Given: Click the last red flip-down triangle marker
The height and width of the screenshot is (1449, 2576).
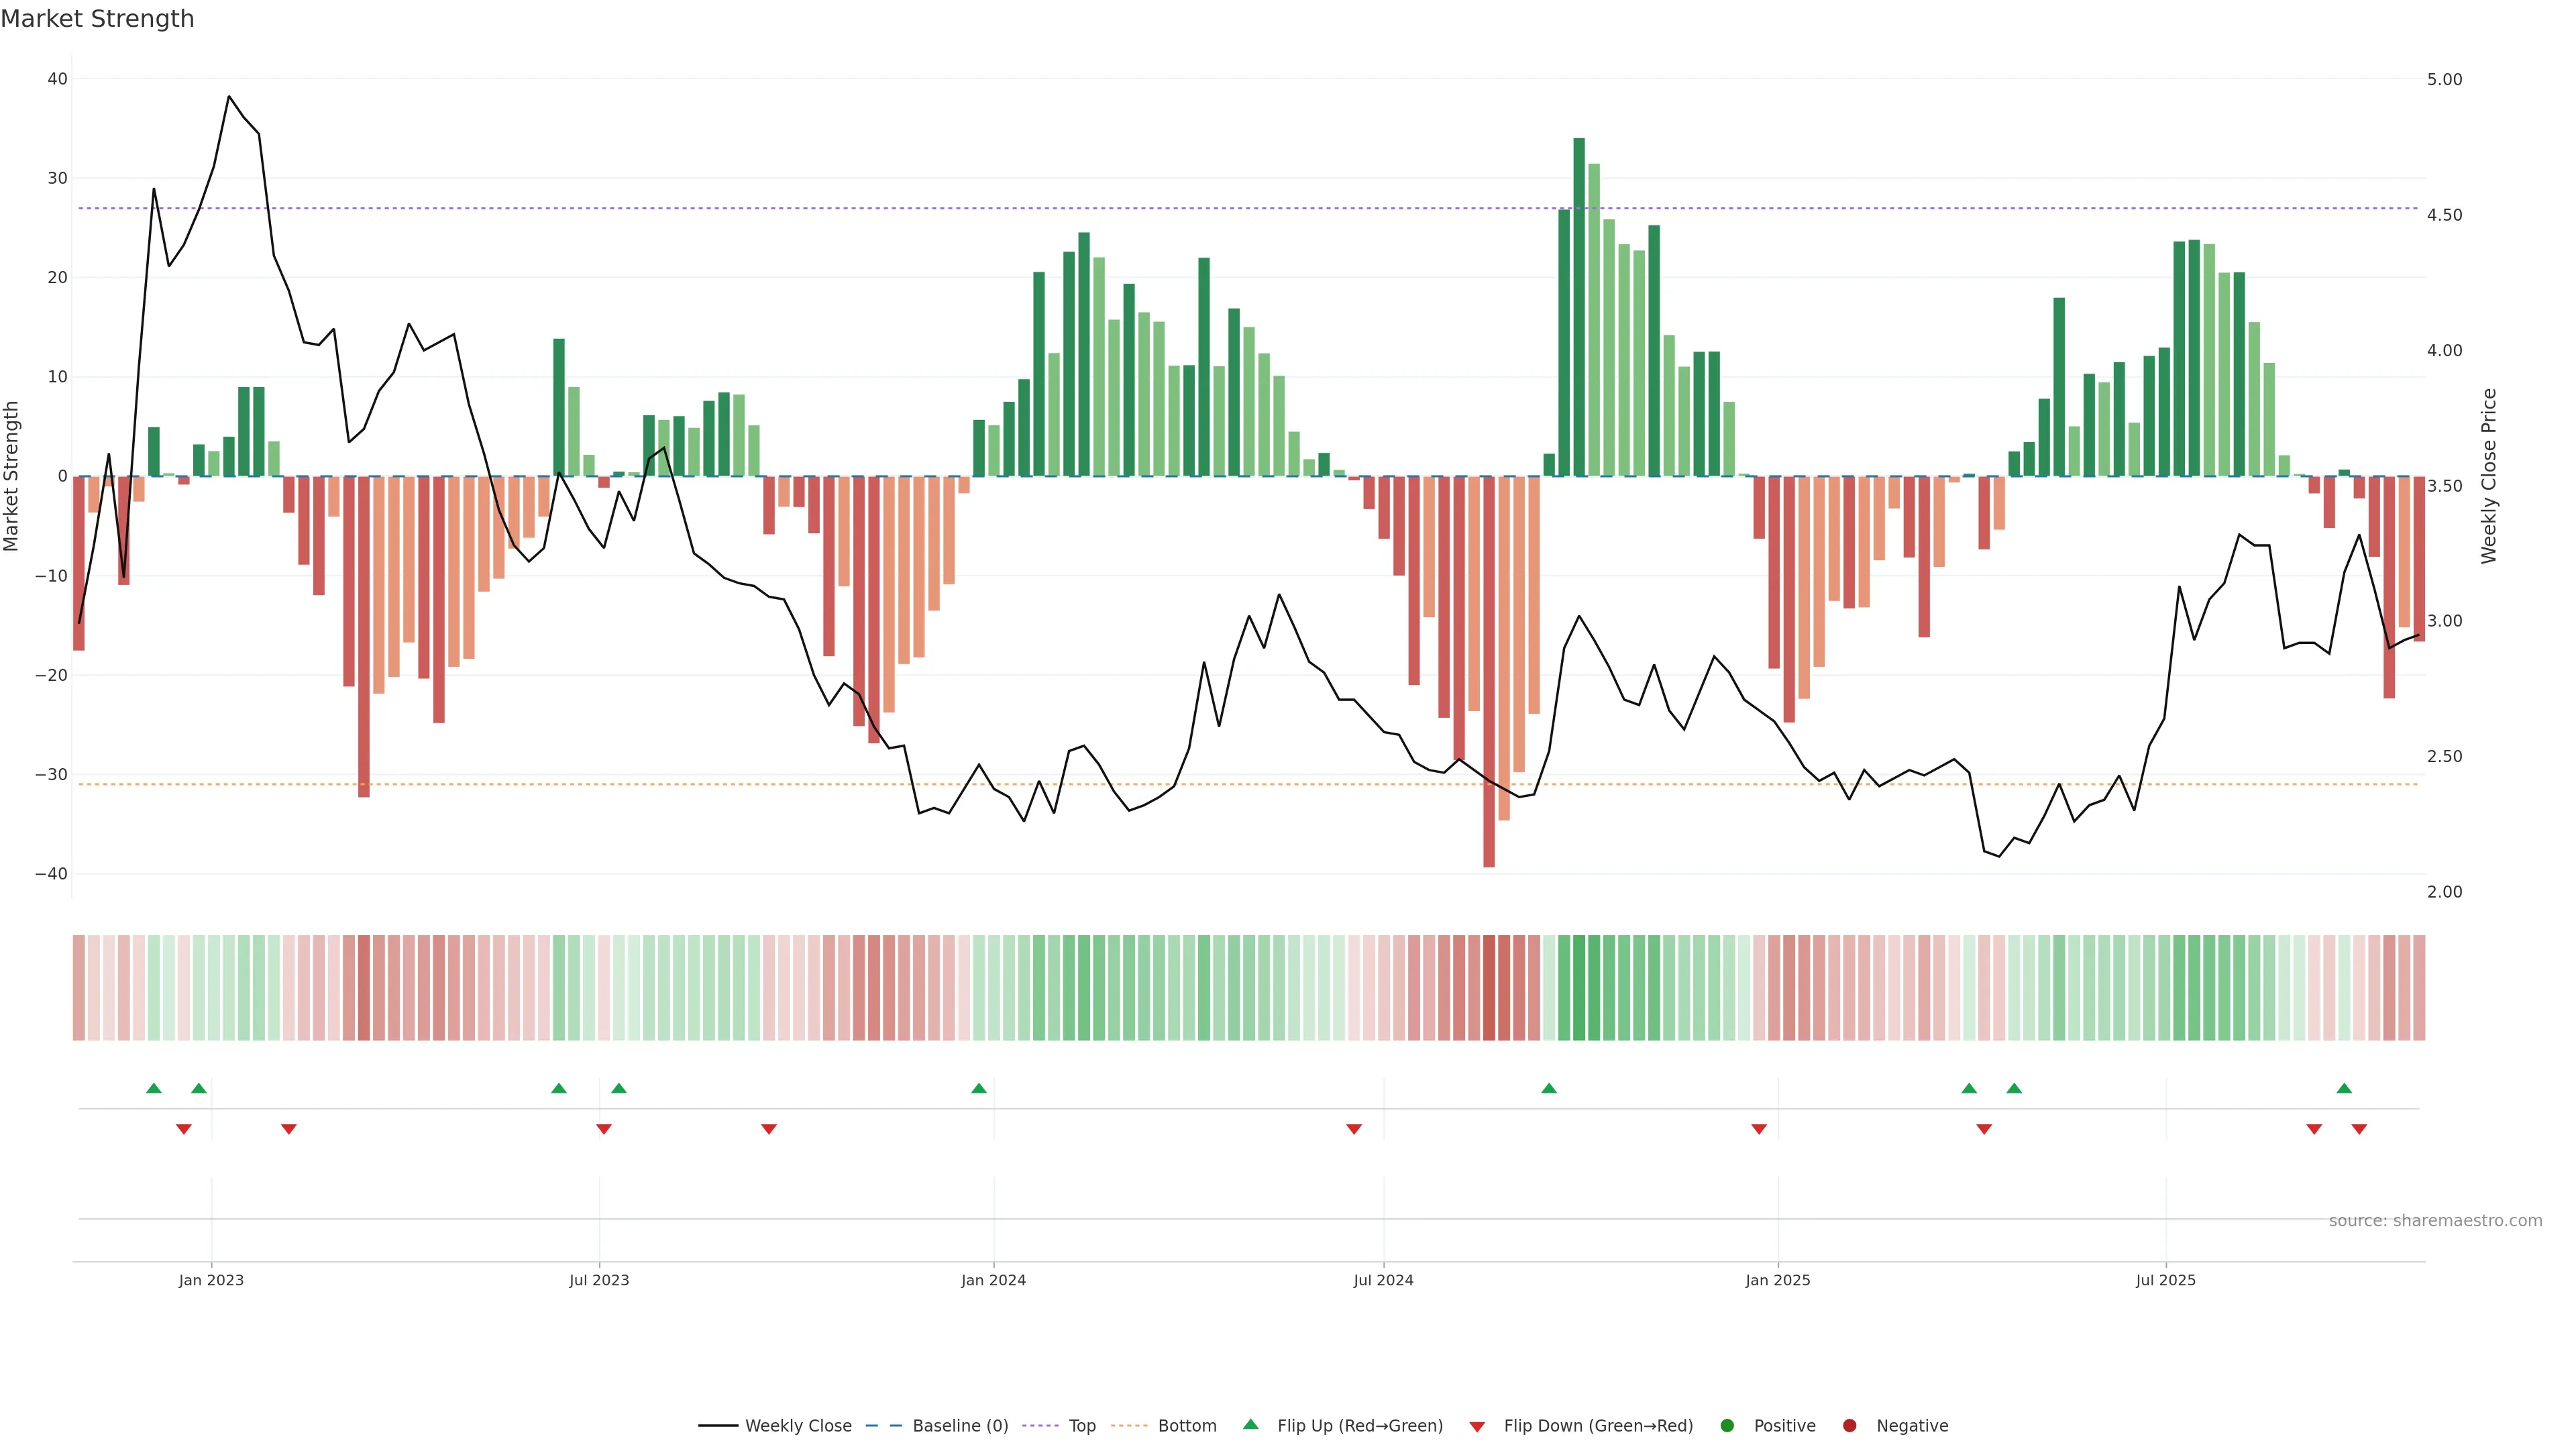Looking at the screenshot, I should pyautogui.click(x=2359, y=1129).
